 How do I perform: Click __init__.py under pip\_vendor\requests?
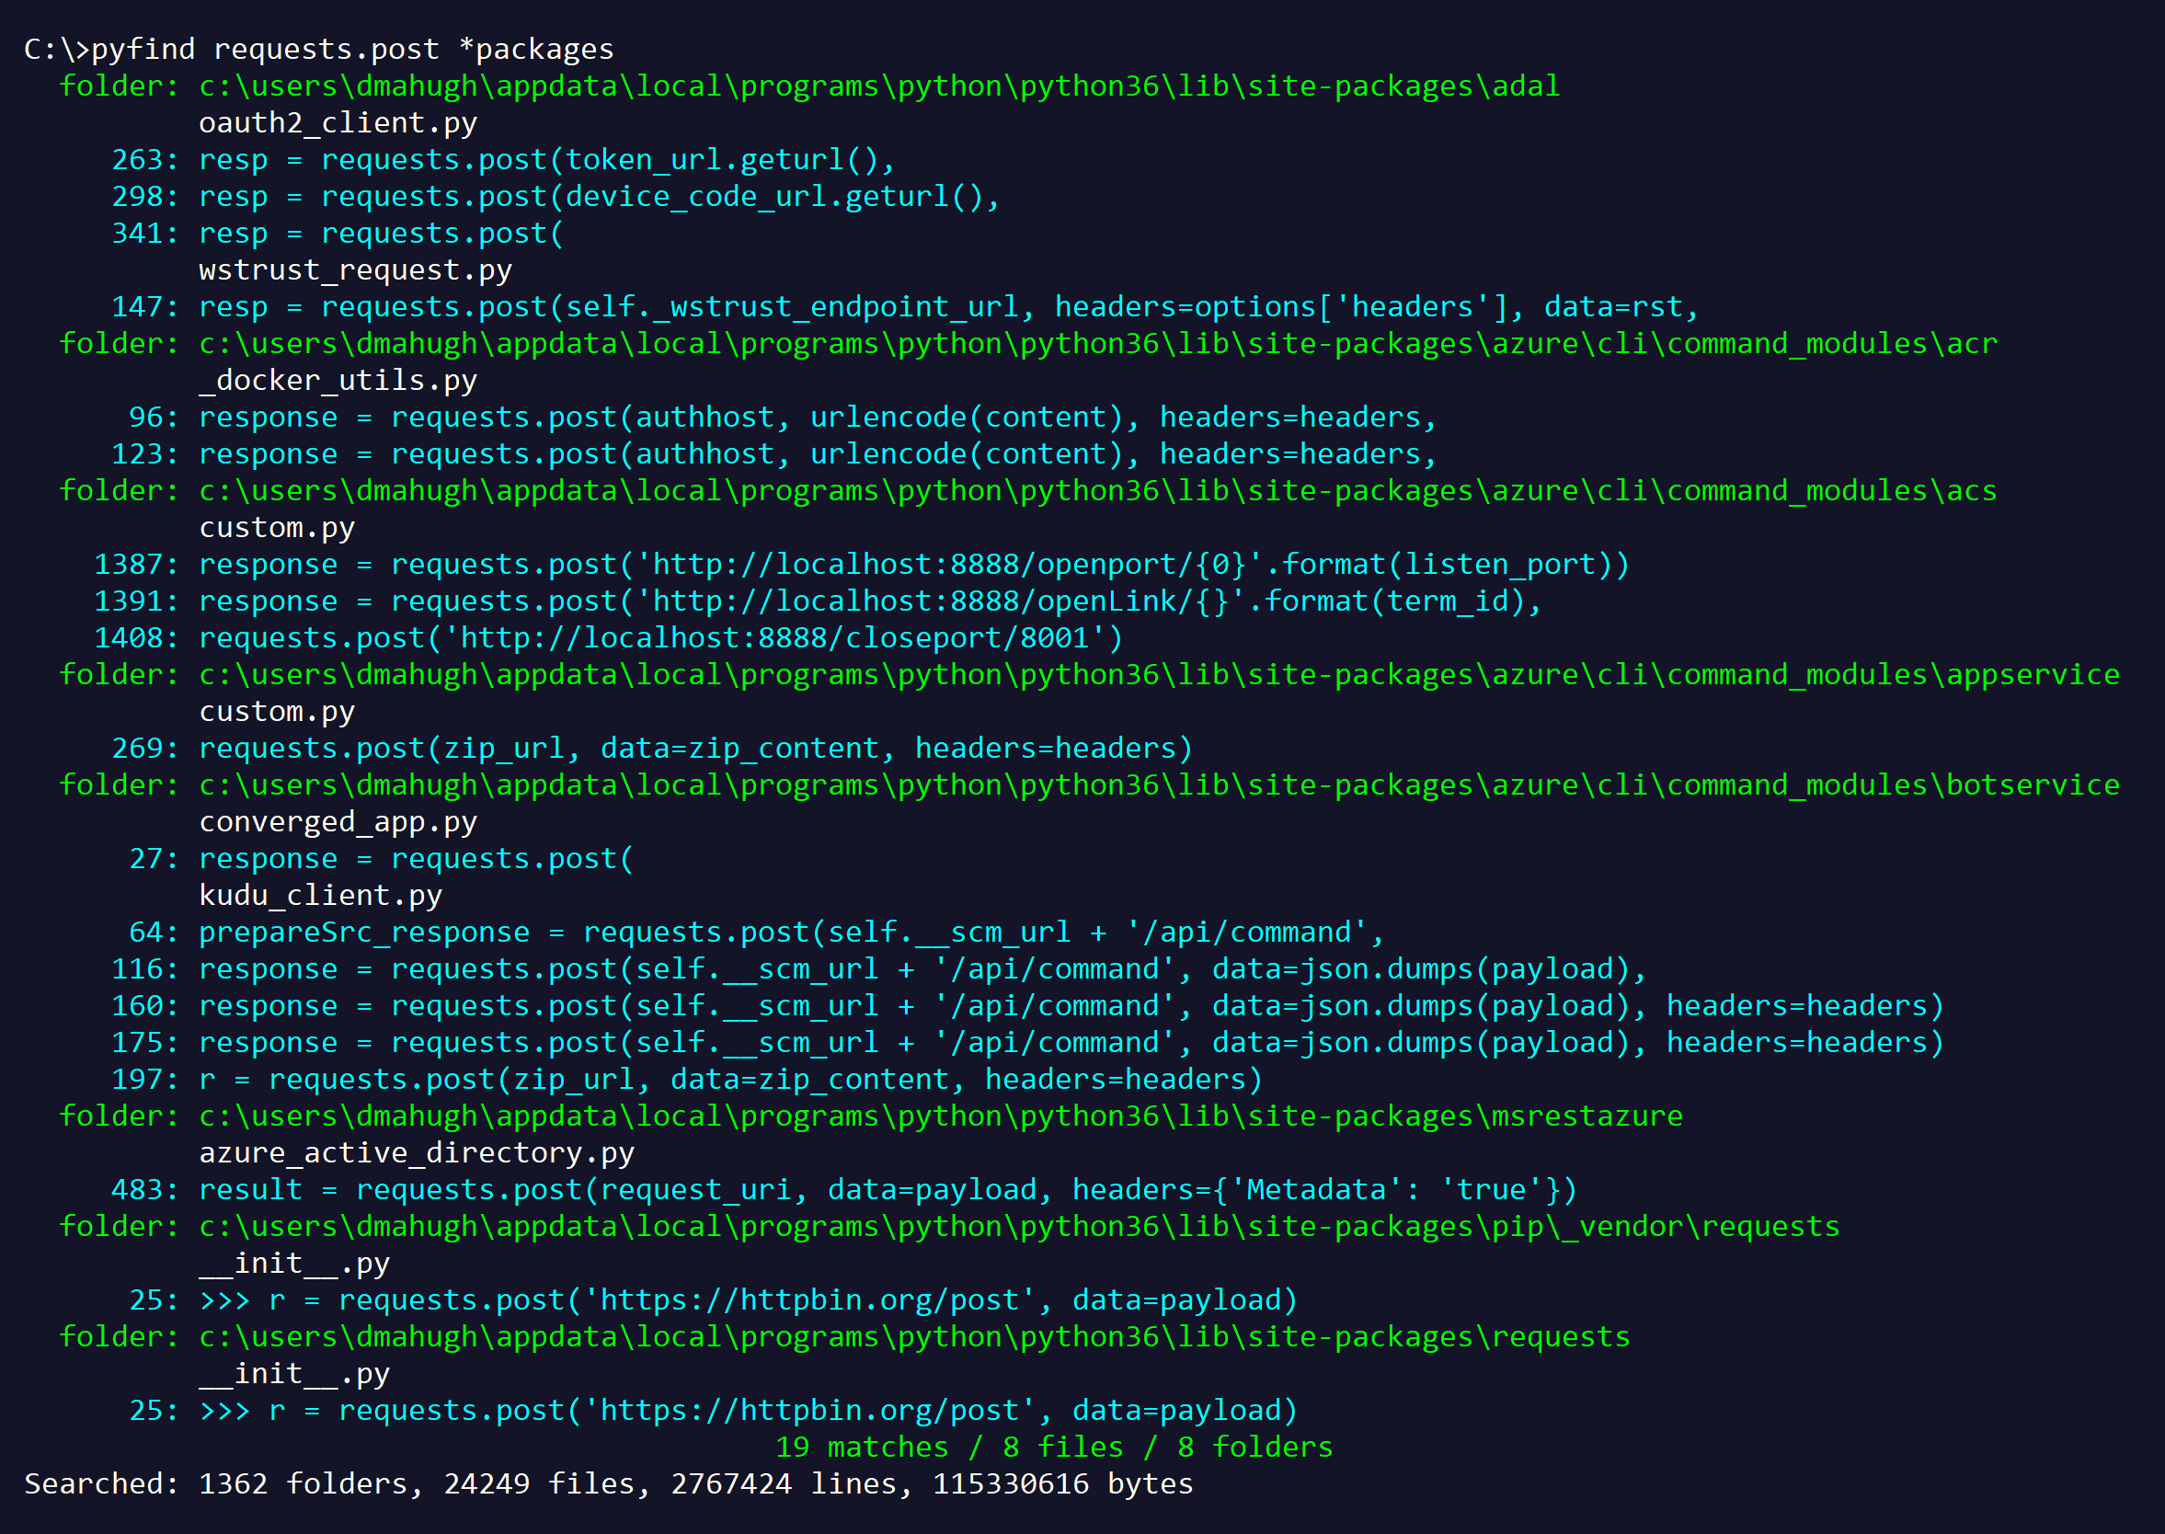[x=293, y=1265]
